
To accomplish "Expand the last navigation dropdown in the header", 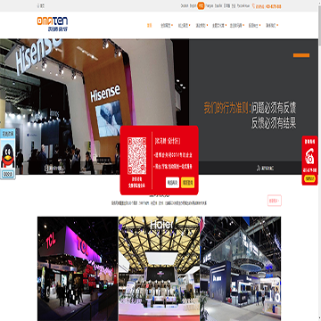I will pos(272,26).
